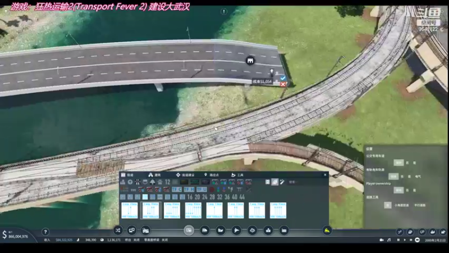Select 平行道路 parallel road option
The width and height of the screenshot is (449, 253).
tap(420, 205)
